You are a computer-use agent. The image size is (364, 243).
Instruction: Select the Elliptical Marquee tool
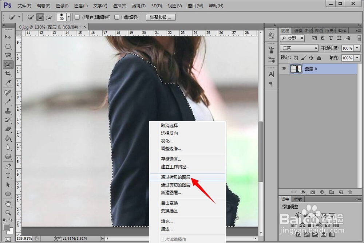tap(8, 47)
